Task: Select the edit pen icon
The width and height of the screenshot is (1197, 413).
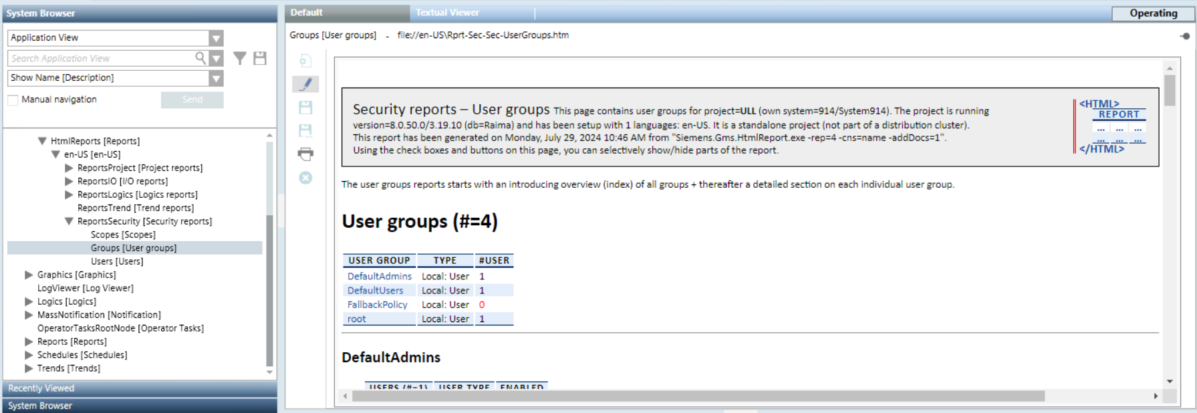Action: 305,84
